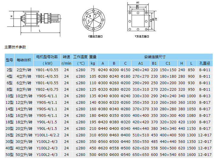
Task: Select the B1 value 485
Action: click(154, 141)
